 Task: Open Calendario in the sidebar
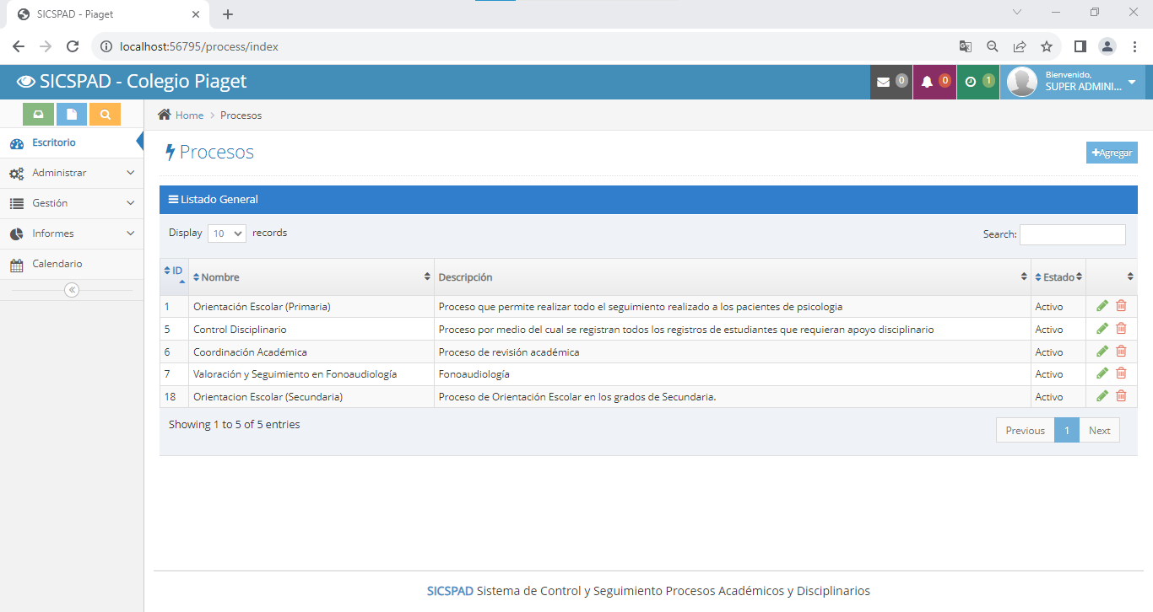[x=57, y=264]
